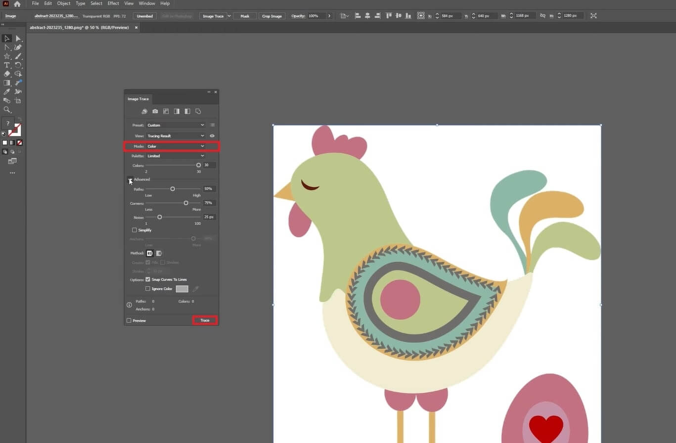The image size is (676, 443).
Task: Toggle constrain width and height proportions link
Action: coord(543,16)
